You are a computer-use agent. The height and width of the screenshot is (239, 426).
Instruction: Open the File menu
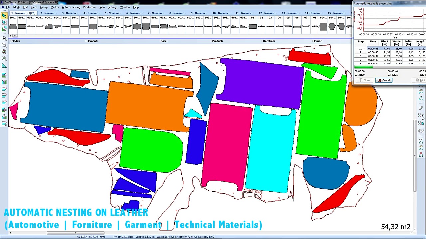[x=8, y=7]
